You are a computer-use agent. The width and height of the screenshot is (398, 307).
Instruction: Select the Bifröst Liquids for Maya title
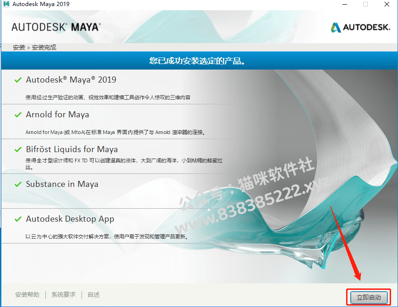click(72, 149)
